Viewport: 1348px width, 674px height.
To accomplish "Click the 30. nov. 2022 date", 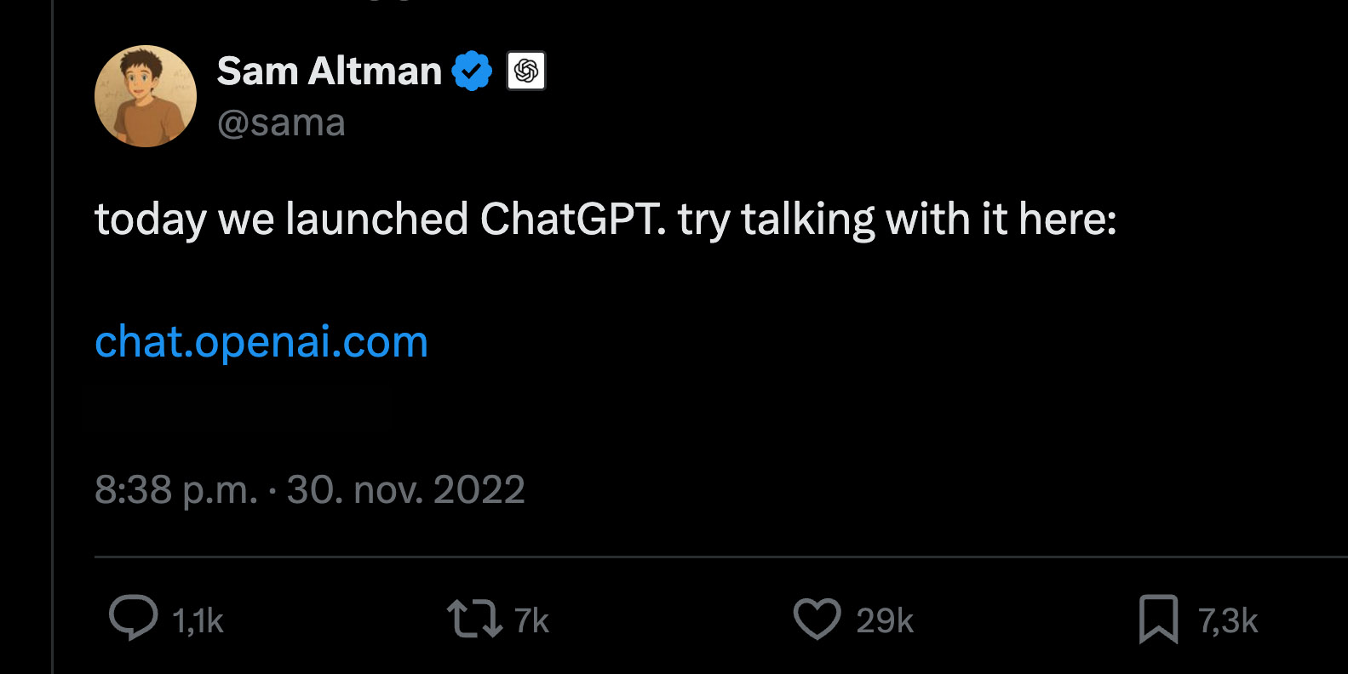I will pyautogui.click(x=405, y=490).
